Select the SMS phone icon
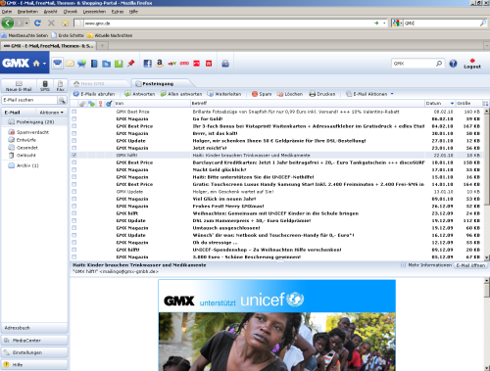490x371 pixels. pyautogui.click(x=45, y=86)
